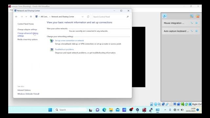The width and height of the screenshot is (210, 118).
Task: Refresh the Network and Sharing Center view
Action: tap(88, 17)
